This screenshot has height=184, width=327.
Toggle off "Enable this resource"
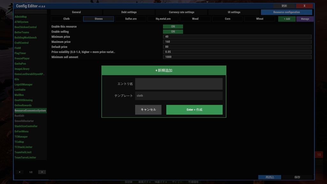[x=173, y=27]
